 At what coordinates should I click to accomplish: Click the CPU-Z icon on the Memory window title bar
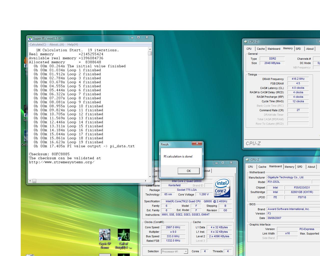(246, 42)
